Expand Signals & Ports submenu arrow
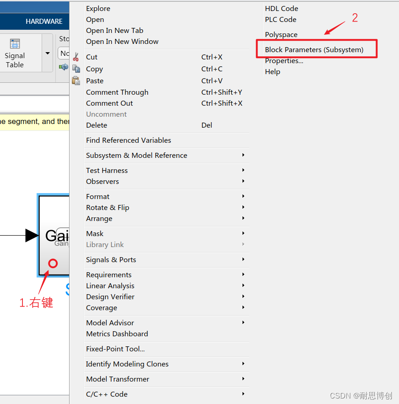Image resolution: width=399 pixels, height=404 pixels. click(x=243, y=259)
